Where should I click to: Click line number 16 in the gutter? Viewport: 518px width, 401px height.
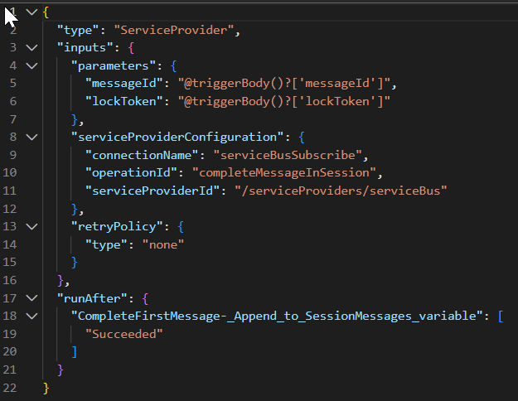[10, 280]
